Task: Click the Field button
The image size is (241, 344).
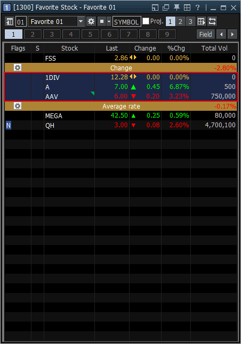Action: pyautogui.click(x=206, y=34)
